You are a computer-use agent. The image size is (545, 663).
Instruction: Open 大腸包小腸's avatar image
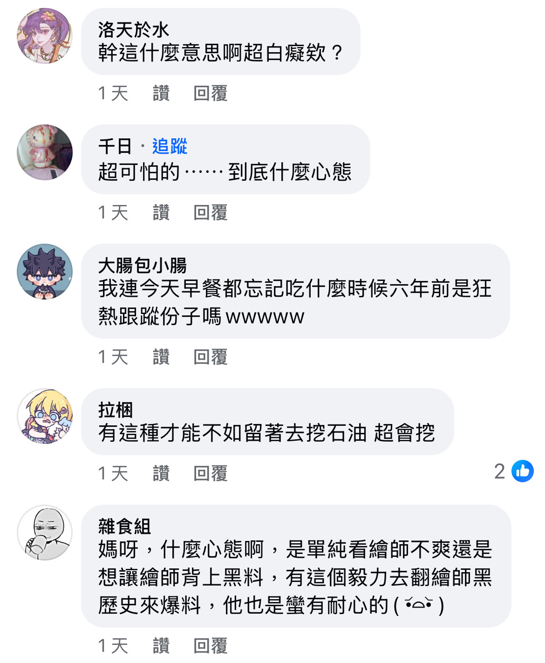pyautogui.click(x=45, y=272)
